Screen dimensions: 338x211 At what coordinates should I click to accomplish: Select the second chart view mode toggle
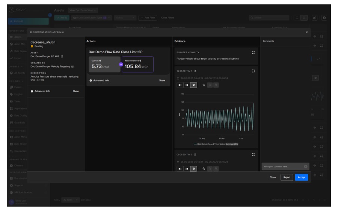coord(187,85)
